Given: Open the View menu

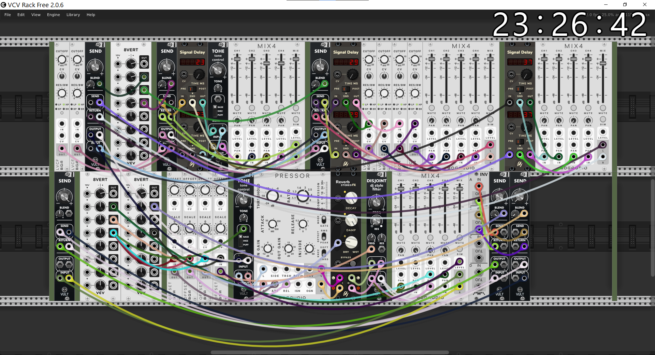Looking at the screenshot, I should point(36,15).
